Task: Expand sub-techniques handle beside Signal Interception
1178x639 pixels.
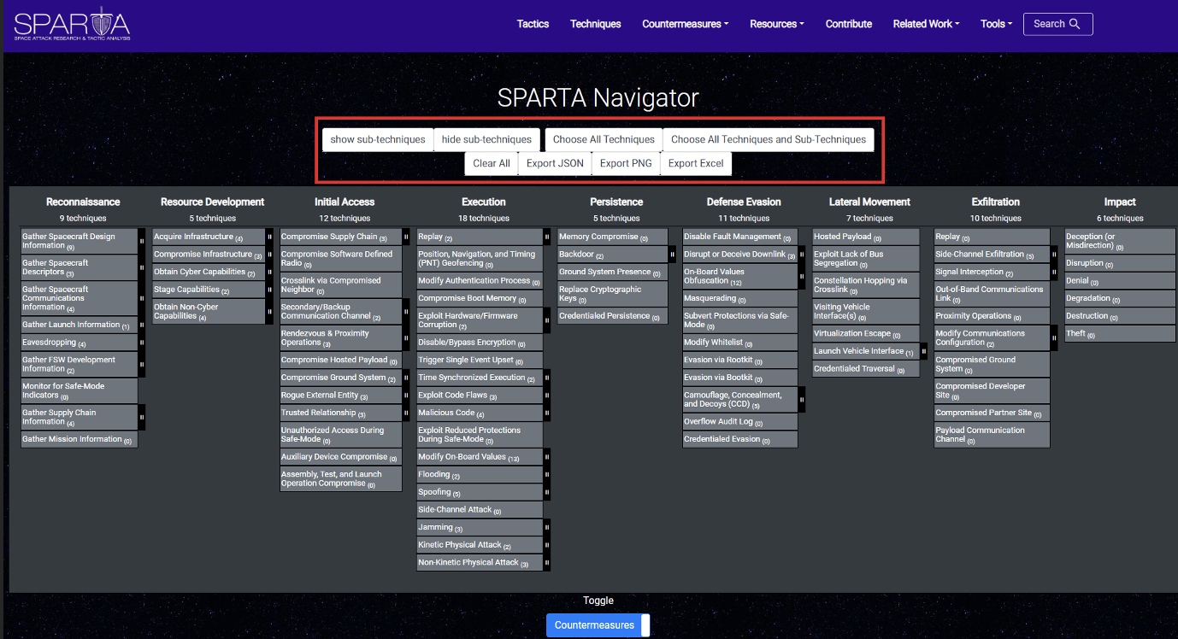Action: [x=1054, y=272]
